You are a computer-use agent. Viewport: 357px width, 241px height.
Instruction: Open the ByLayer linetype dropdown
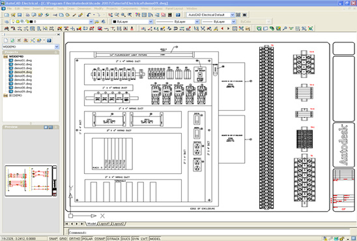pyautogui.click(x=197, y=21)
